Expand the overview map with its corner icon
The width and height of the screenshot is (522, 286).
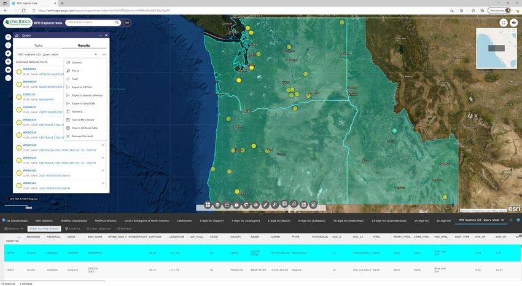pos(513,31)
